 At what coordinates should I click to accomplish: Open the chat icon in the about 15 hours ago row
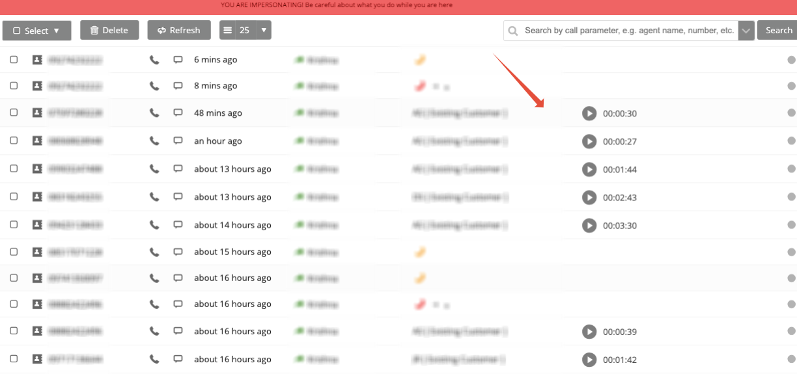178,252
